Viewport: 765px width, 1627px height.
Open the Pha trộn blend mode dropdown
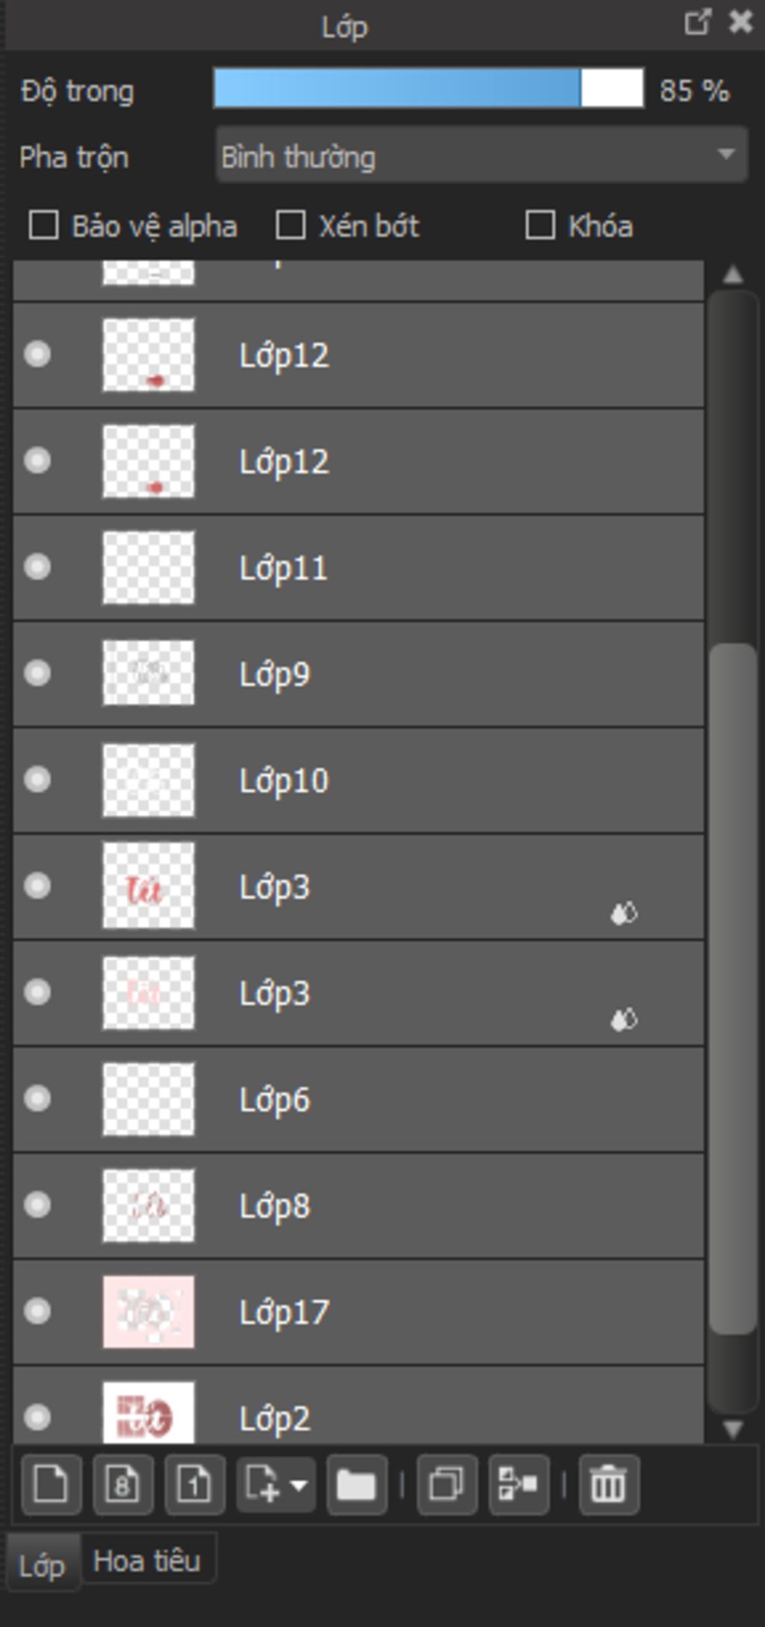pyautogui.click(x=481, y=155)
